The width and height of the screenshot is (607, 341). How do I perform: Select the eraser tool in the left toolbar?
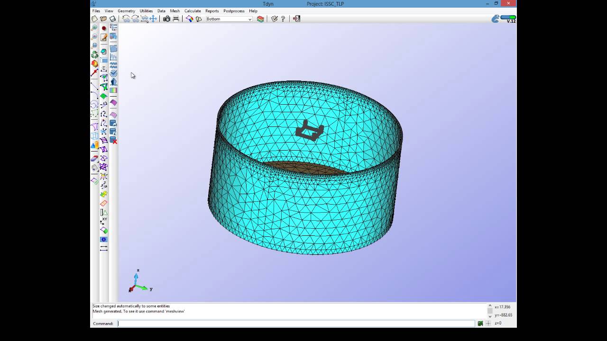coord(94,159)
